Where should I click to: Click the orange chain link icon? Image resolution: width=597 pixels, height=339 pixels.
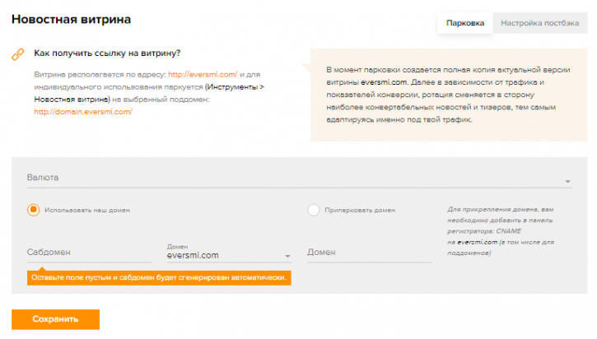click(x=18, y=54)
